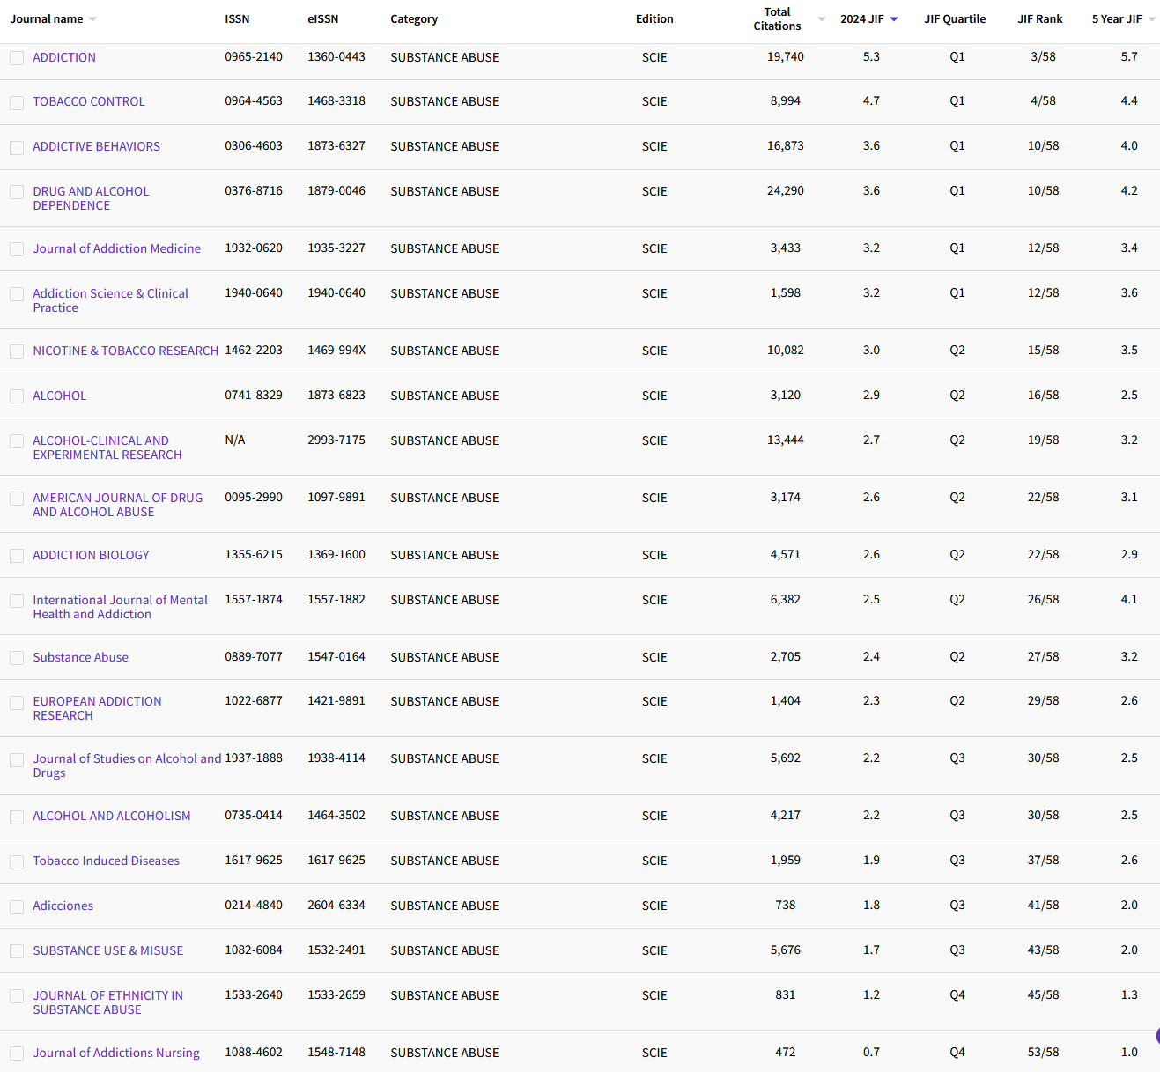Click sort arrow next to 5 Year JIF
Viewport: 1160px width, 1072px height.
point(1151,19)
